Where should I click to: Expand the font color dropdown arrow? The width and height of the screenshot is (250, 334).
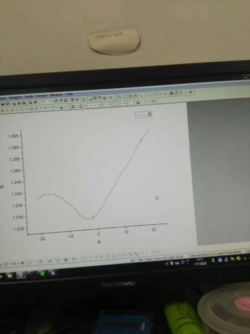65,107
